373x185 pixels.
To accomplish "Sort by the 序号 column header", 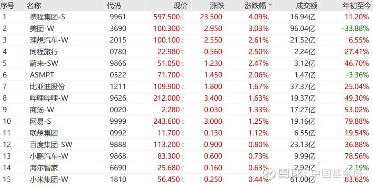I will pyautogui.click(x=7, y=6).
